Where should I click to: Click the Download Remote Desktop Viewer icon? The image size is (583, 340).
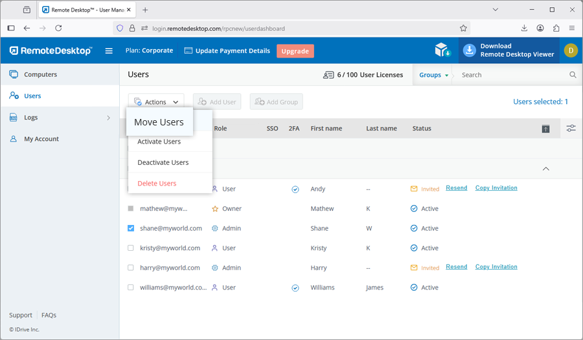pos(469,50)
